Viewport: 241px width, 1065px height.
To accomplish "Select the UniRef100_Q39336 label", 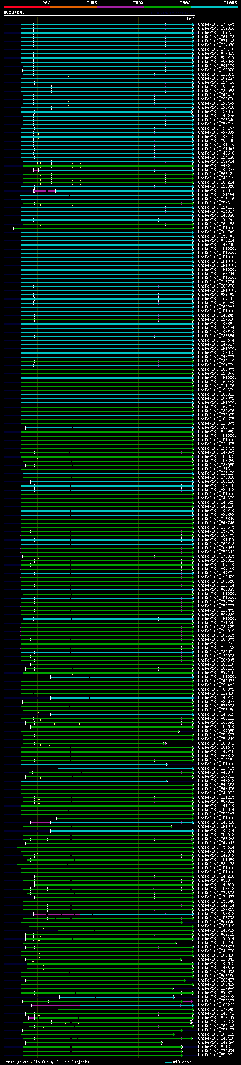I will (216, 111).
